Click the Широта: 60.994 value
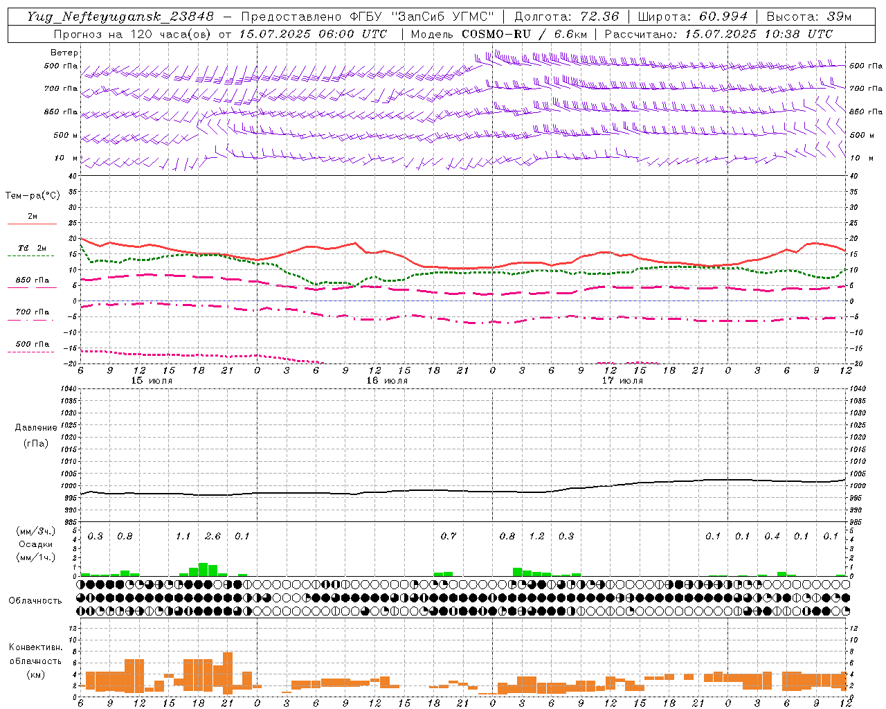Viewport: 886px width, 709px height. (692, 17)
